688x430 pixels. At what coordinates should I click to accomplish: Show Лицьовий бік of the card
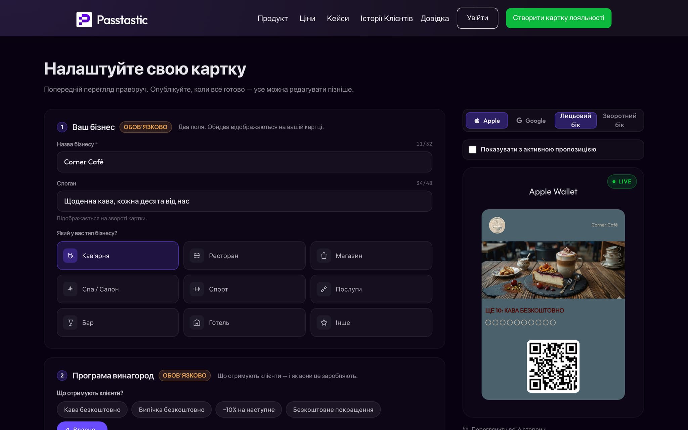(575, 120)
